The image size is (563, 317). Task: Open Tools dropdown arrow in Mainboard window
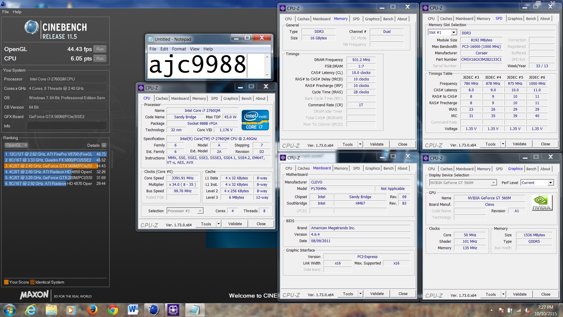tap(360, 294)
